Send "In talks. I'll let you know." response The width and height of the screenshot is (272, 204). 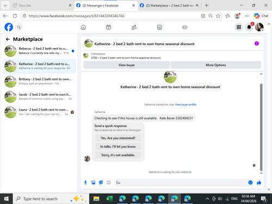pos(118,146)
